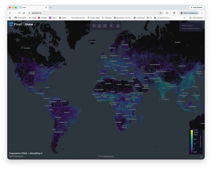212x169 pixels.
Task: Open the Recode Labs footer link
Action: pyautogui.click(x=109, y=156)
